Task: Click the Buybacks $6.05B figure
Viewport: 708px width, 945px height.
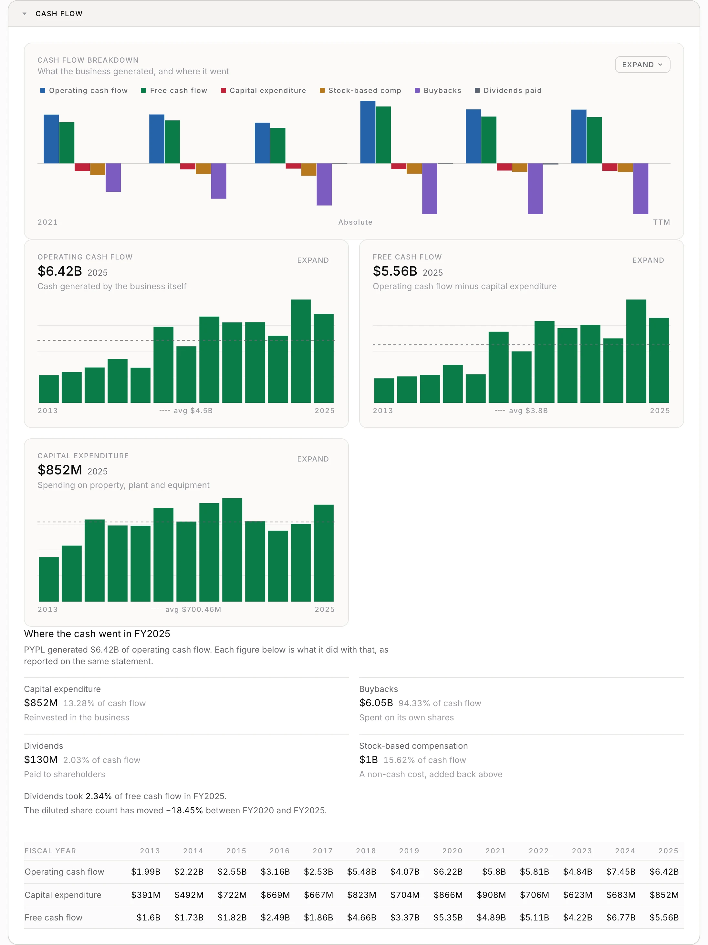Action: click(376, 703)
